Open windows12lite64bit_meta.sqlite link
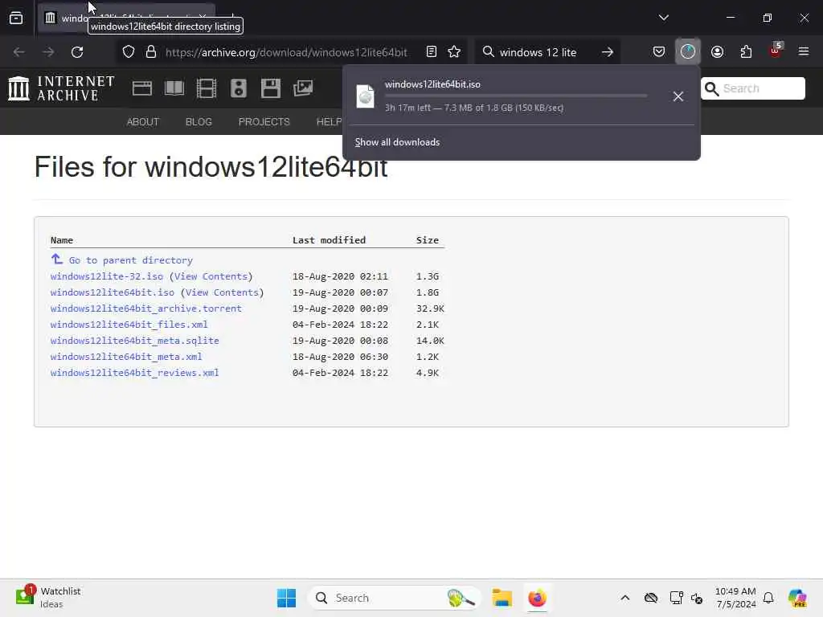 click(135, 341)
